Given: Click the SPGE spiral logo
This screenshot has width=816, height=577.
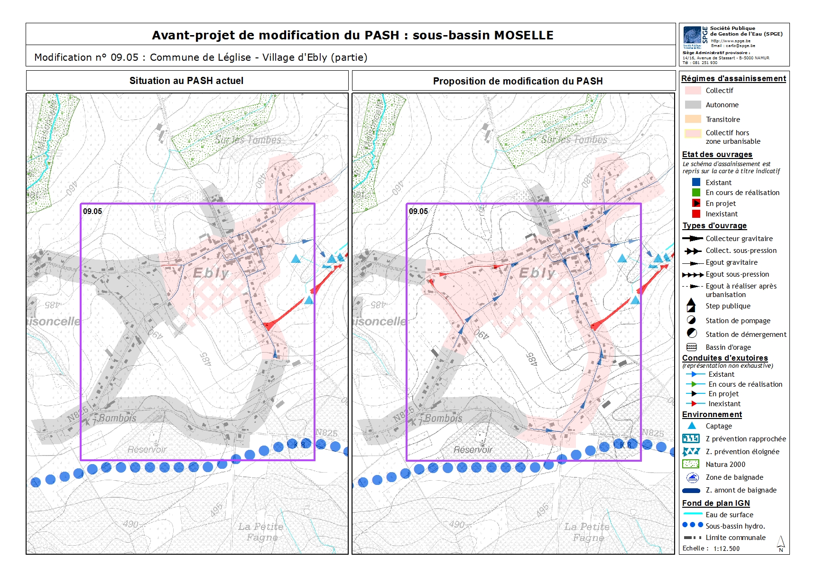Looking at the screenshot, I should tap(692, 36).
